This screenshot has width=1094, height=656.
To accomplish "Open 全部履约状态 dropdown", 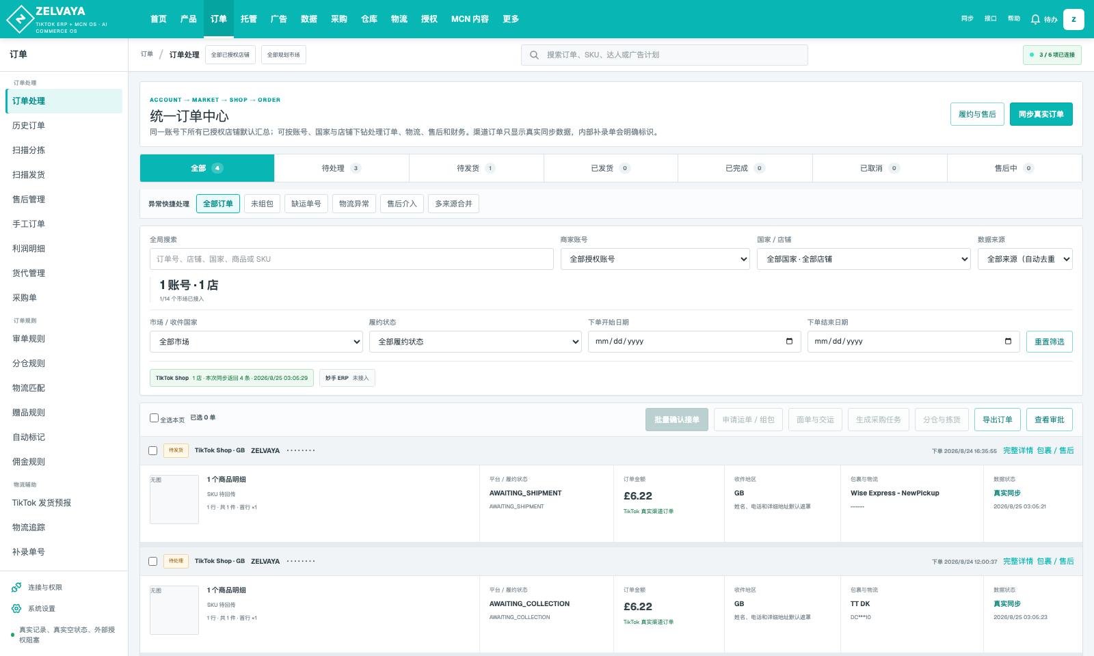I will click(x=475, y=342).
